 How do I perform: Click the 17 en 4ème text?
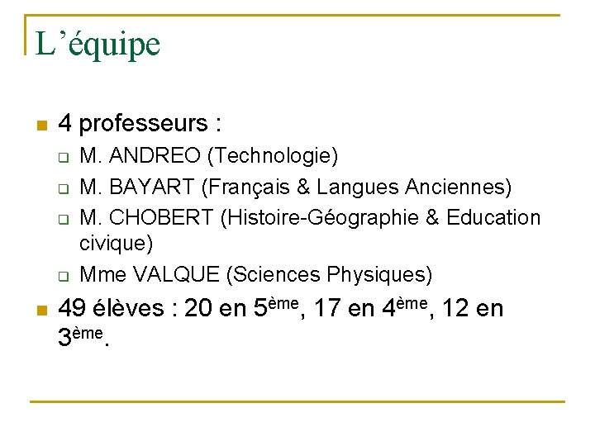370,307
